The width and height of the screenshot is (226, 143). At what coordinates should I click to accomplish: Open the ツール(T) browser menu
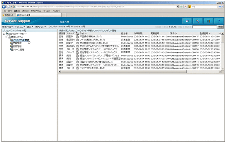[x=47, y=11]
